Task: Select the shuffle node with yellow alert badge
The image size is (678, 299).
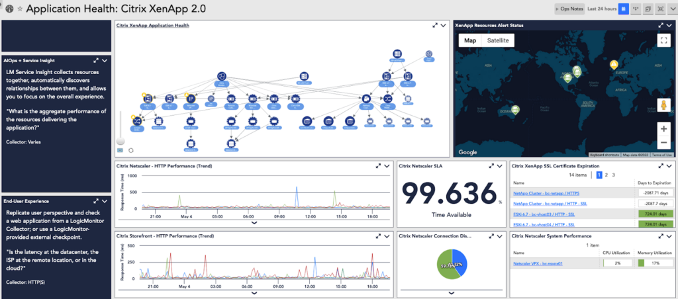Action: point(137,120)
